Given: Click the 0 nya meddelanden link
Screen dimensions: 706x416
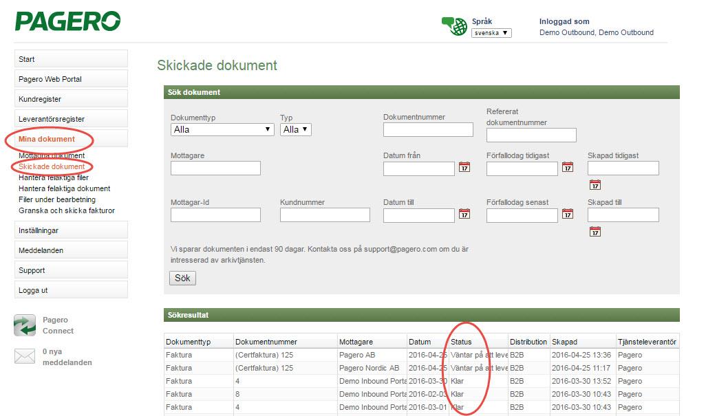Looking at the screenshot, I should tap(67, 357).
